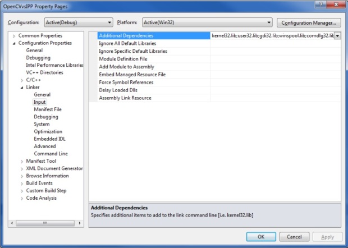Expand the Build Events node
Viewport: 348px width, 248px height.
[22, 183]
